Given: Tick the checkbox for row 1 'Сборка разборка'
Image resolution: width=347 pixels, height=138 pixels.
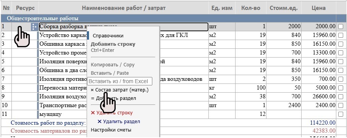Looking at the screenshot, I should pos(341,27).
